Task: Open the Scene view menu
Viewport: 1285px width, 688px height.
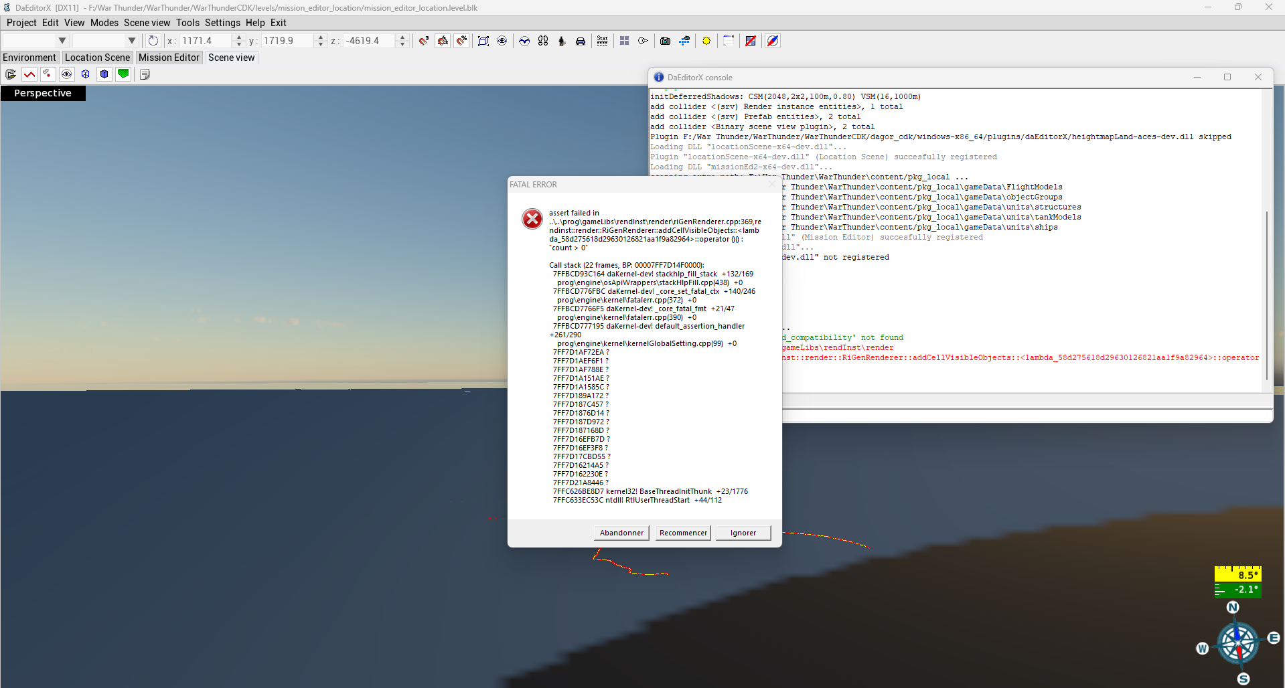Action: coord(147,23)
